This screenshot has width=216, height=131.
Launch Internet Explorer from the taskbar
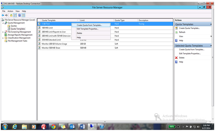pos(15,127)
